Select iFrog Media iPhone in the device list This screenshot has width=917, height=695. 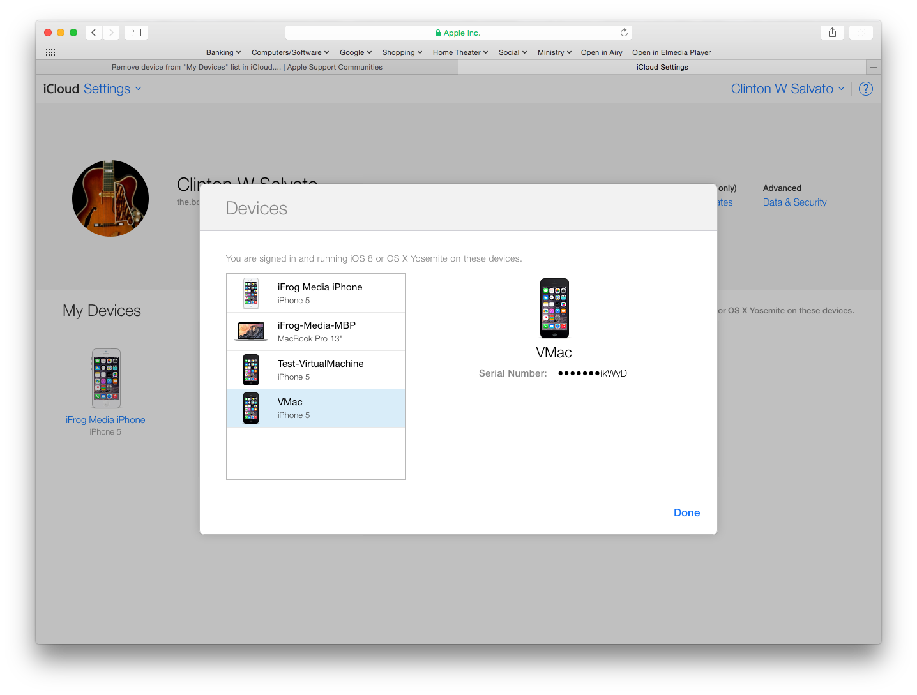(x=316, y=294)
